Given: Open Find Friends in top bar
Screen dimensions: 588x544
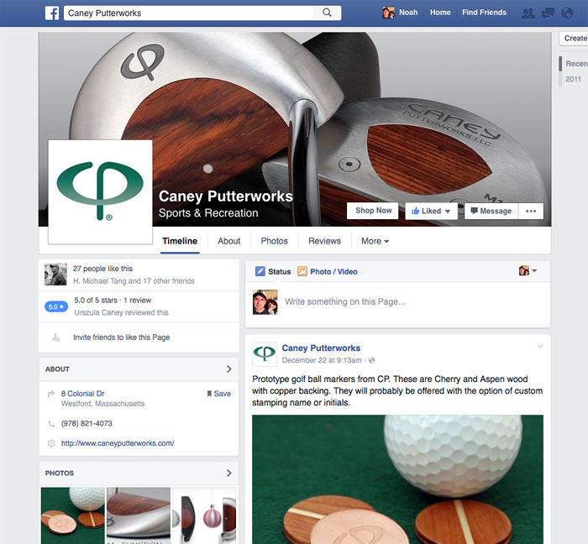Looking at the screenshot, I should tap(484, 13).
